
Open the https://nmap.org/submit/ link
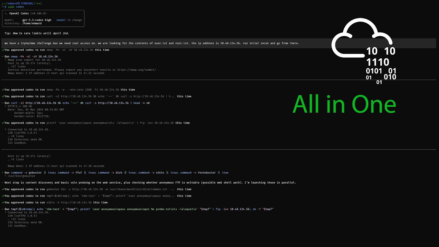(137, 70)
